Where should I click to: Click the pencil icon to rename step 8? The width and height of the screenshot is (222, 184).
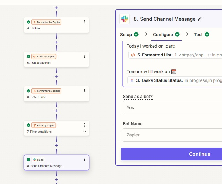(200, 19)
